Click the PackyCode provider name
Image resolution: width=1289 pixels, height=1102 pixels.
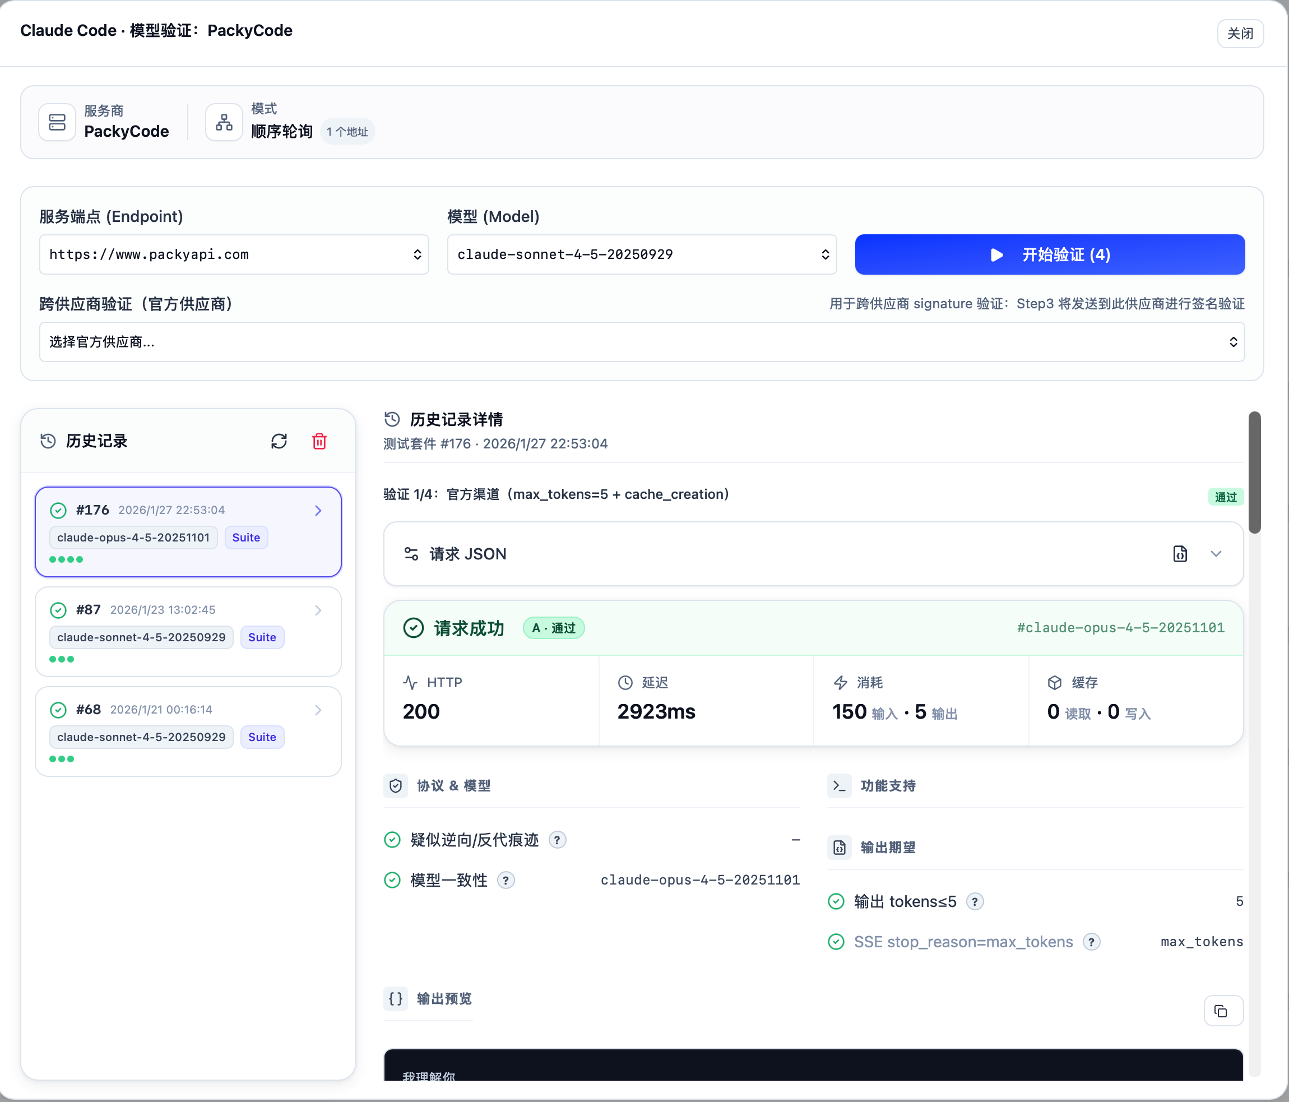126,132
